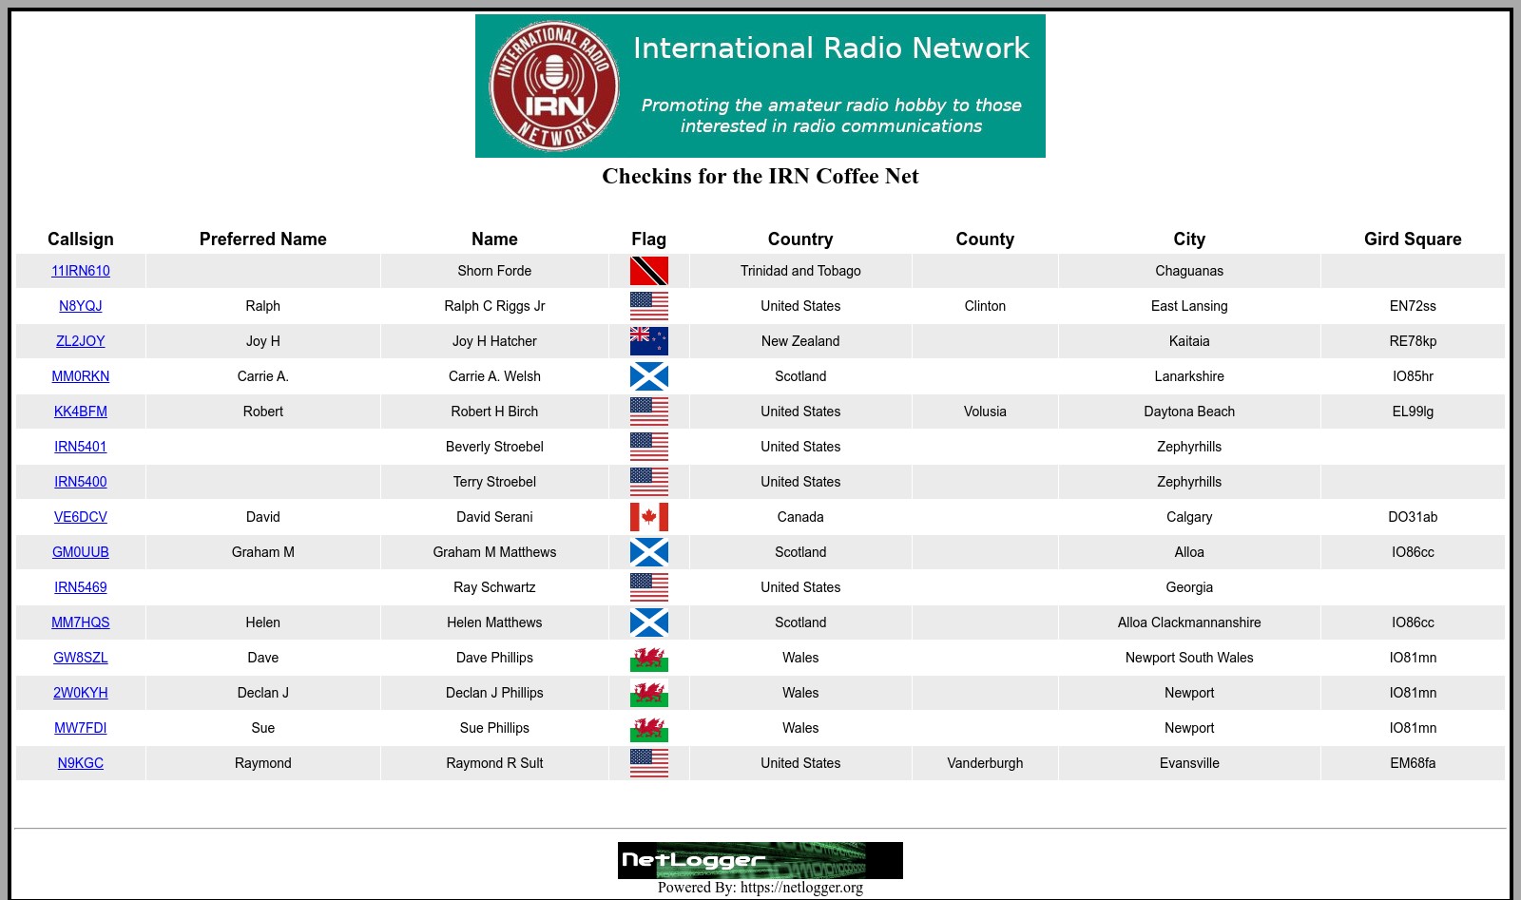The width and height of the screenshot is (1521, 900).
Task: Click the Scotland flag in MM0RKN's row
Action: pos(648,376)
